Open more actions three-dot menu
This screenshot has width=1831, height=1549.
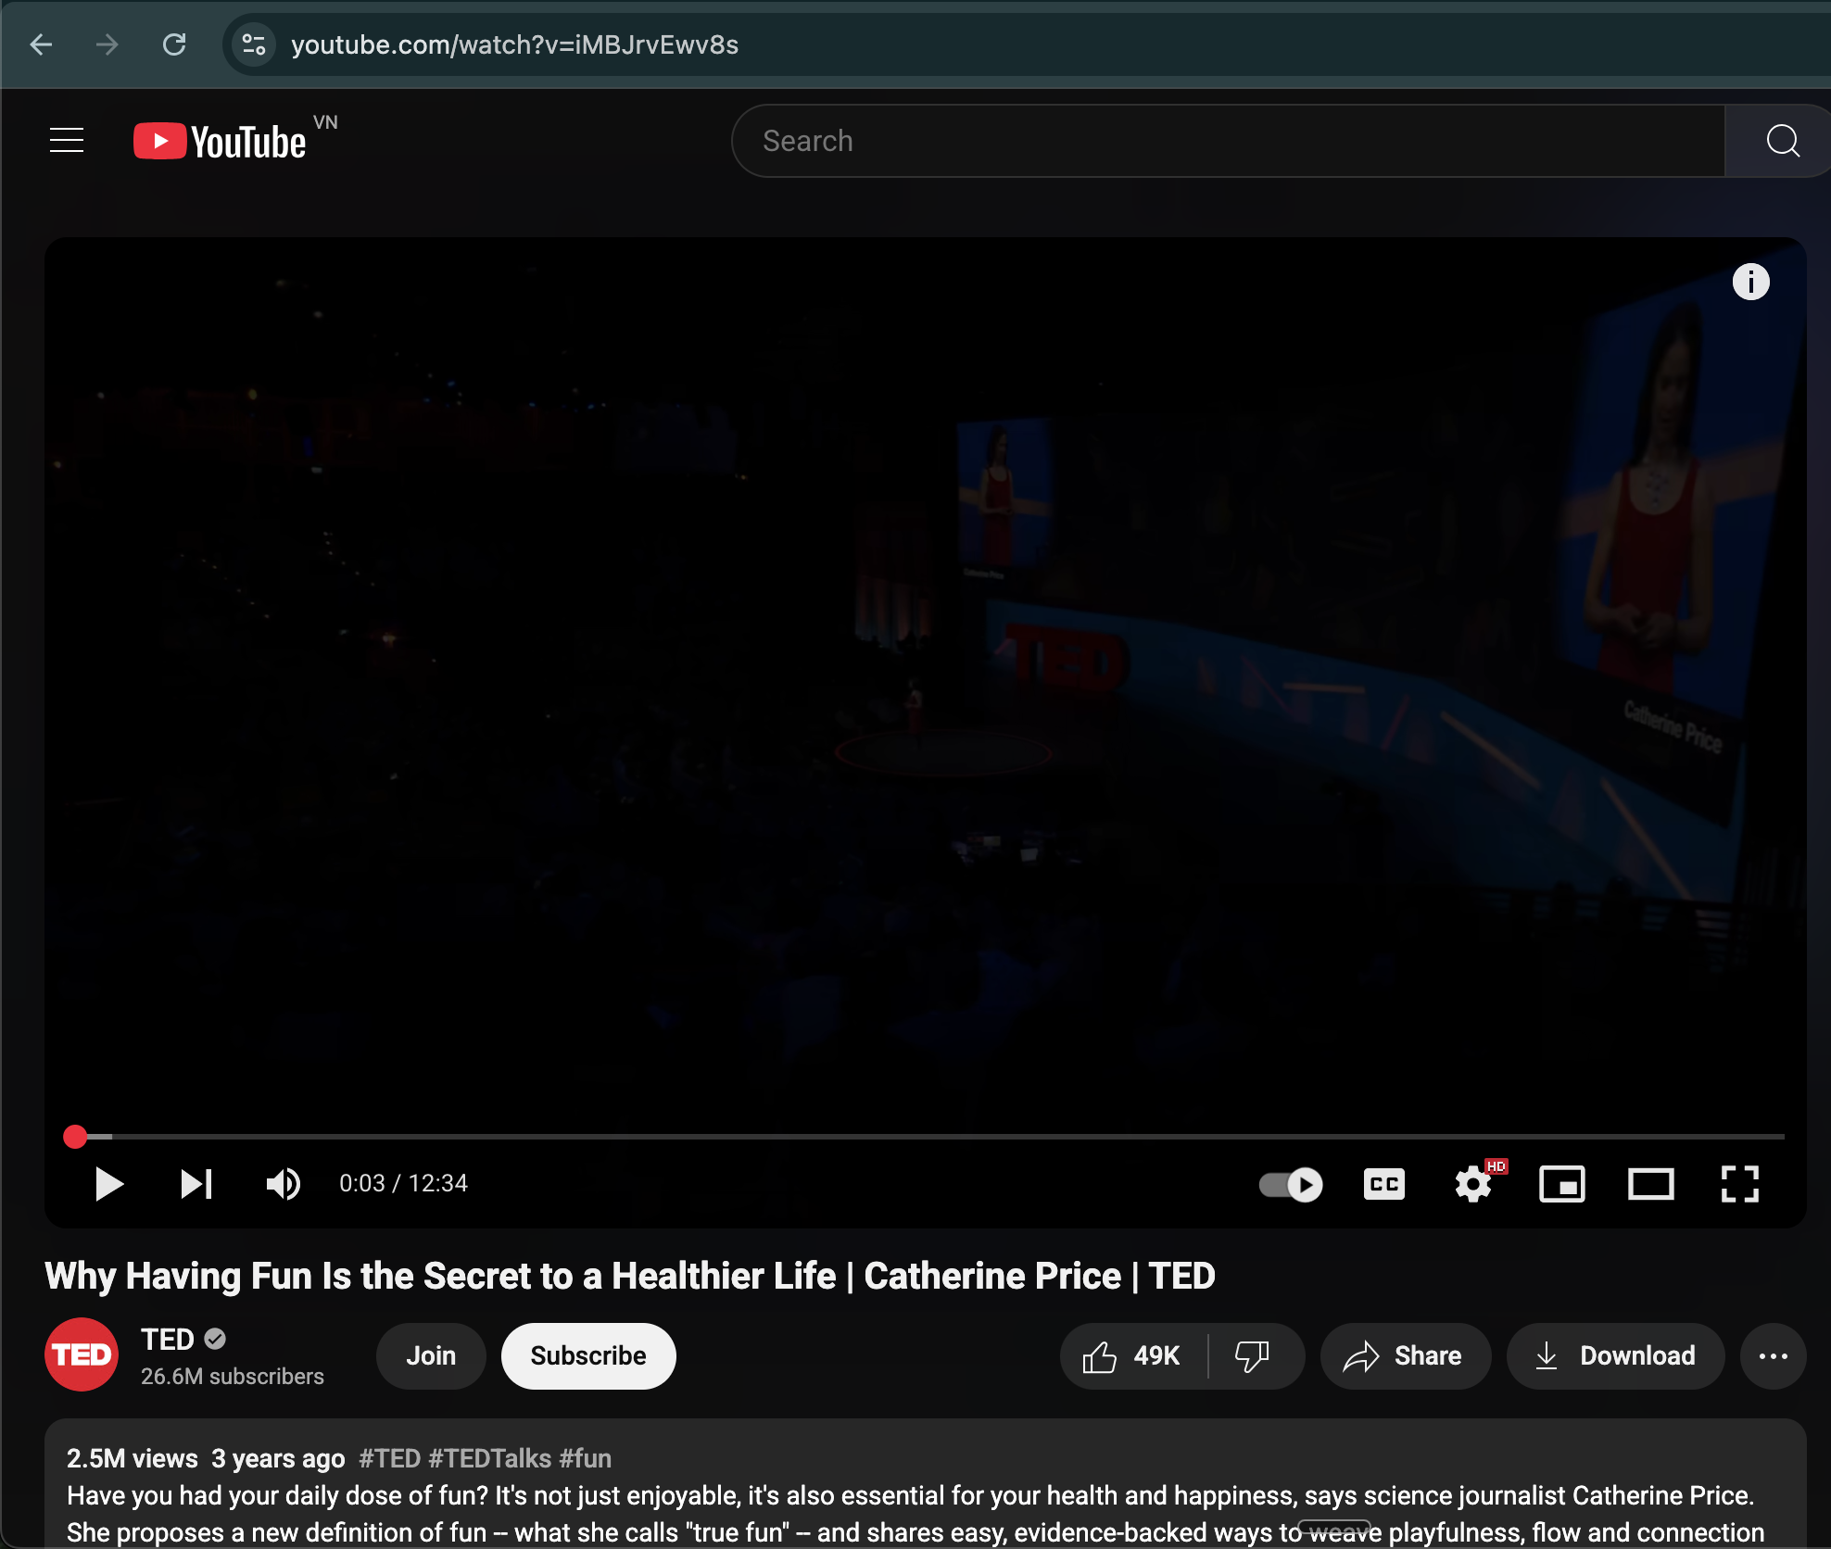1773,1355
